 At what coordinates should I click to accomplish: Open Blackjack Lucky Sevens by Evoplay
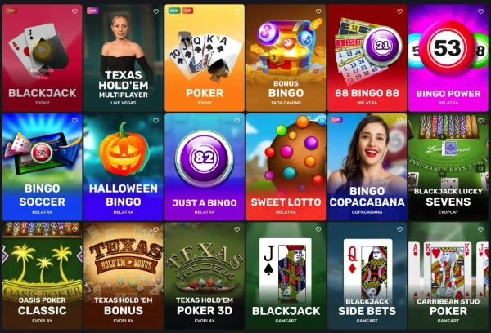coord(448,167)
